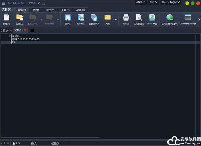This screenshot has width=201, height=146.
Task: Launch the Command prompt tool
Action: (x=188, y=18)
